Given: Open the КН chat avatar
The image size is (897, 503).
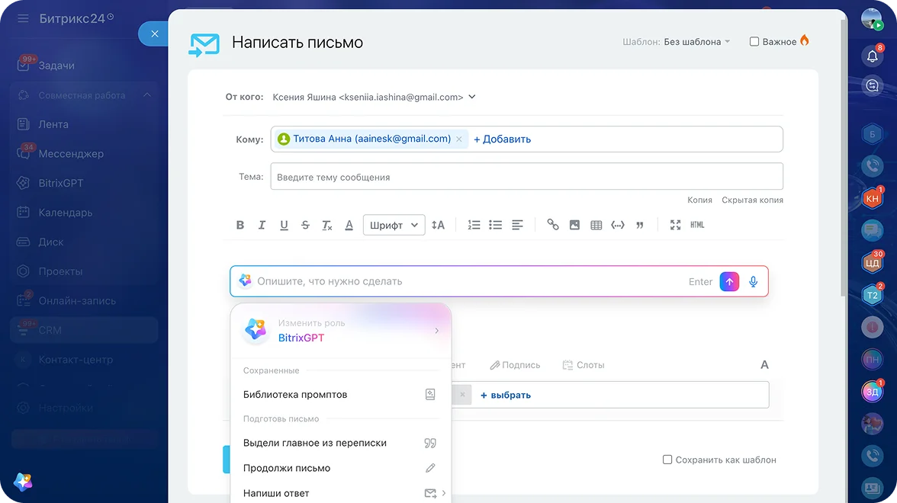Looking at the screenshot, I should [x=872, y=198].
